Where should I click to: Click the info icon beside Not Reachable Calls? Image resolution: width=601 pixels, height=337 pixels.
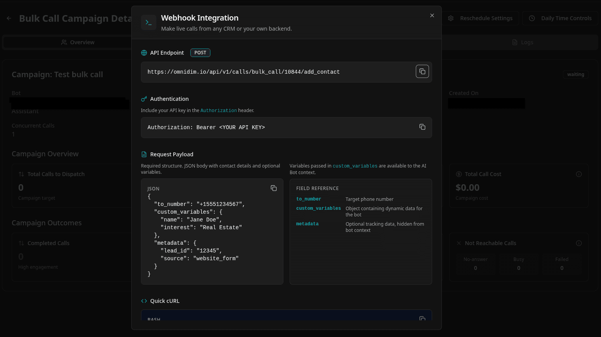pos(579,243)
